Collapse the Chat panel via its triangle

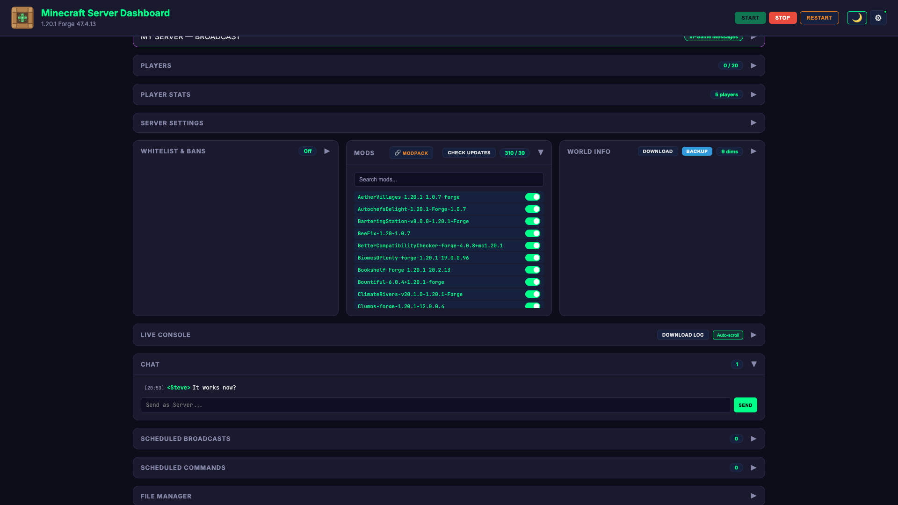tap(754, 364)
